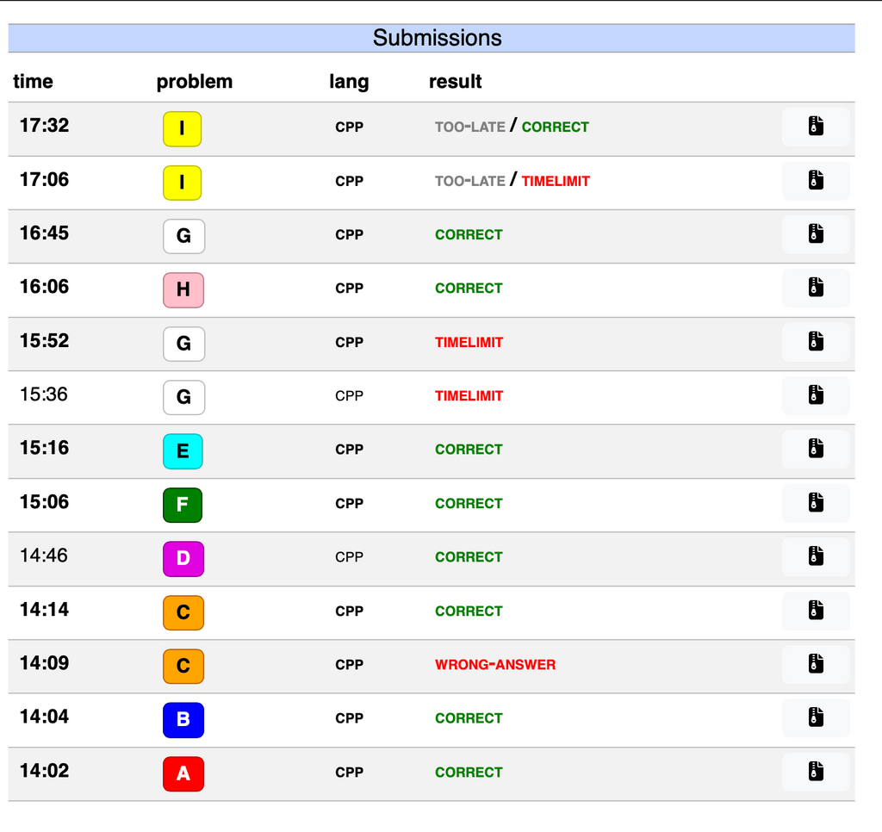Download source zip for 15:06 submission
This screenshot has height=832, width=882.
pyautogui.click(x=816, y=503)
